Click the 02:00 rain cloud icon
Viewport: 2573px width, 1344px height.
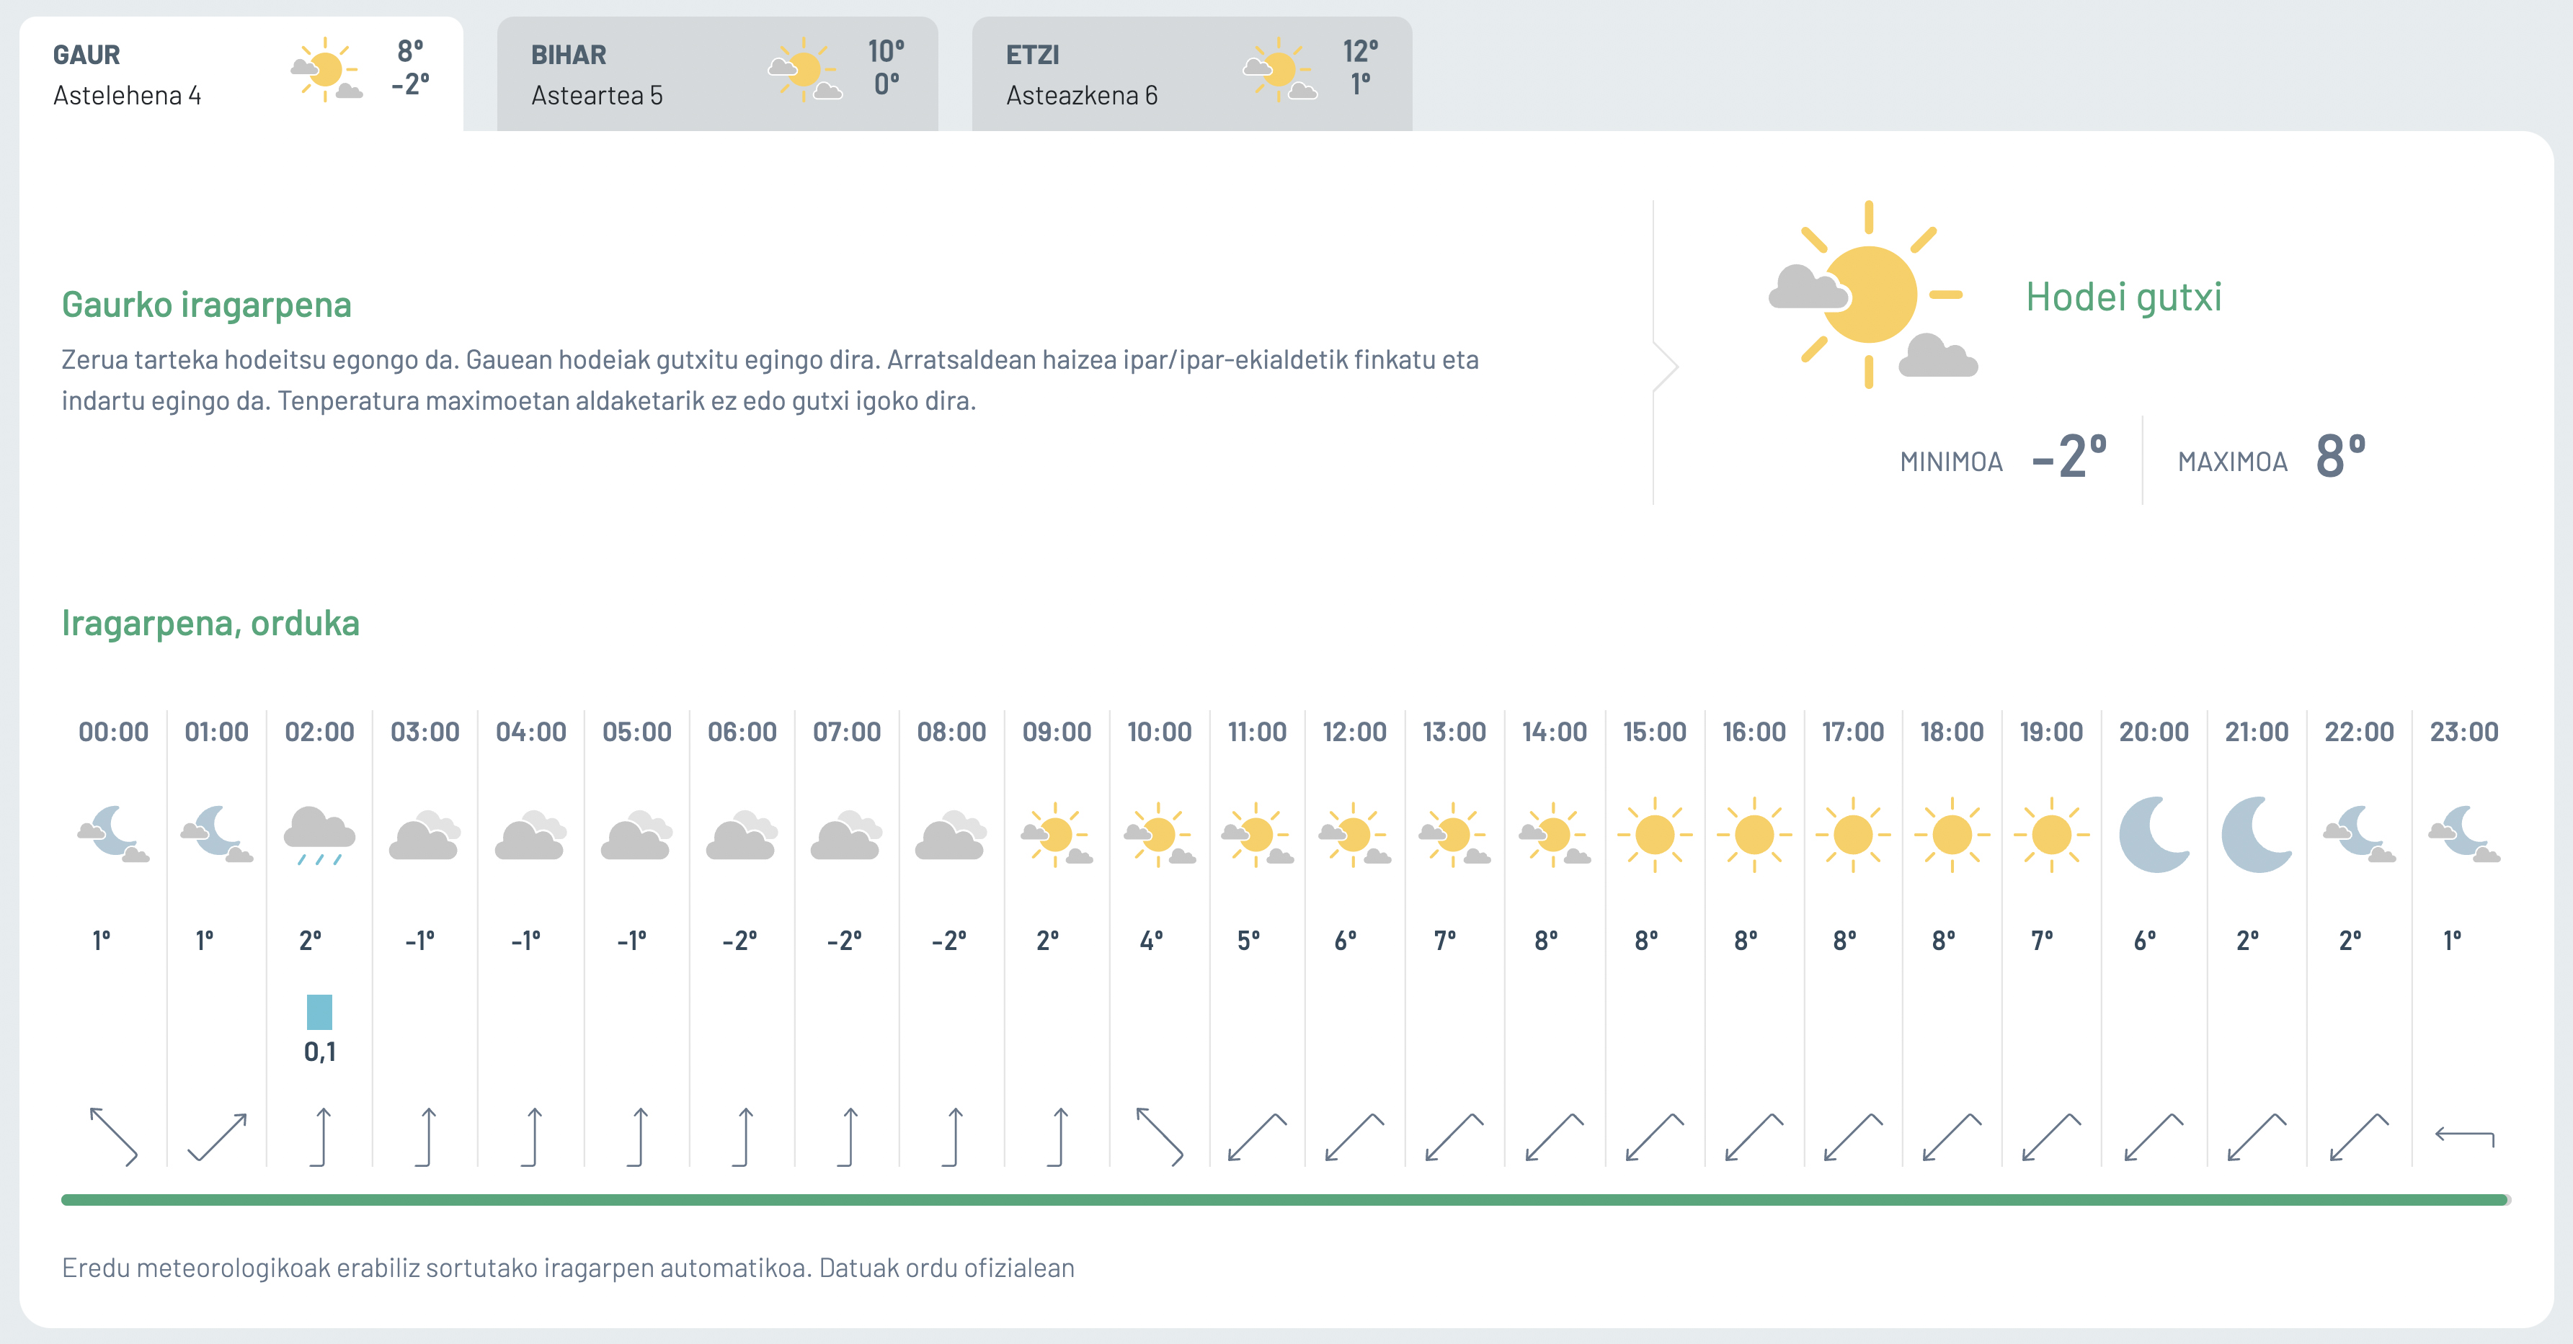pyautogui.click(x=319, y=835)
